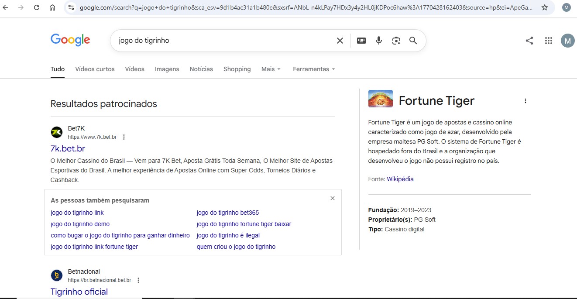577x299 pixels.
Task: Clear the search box with X icon
Action: (340, 41)
